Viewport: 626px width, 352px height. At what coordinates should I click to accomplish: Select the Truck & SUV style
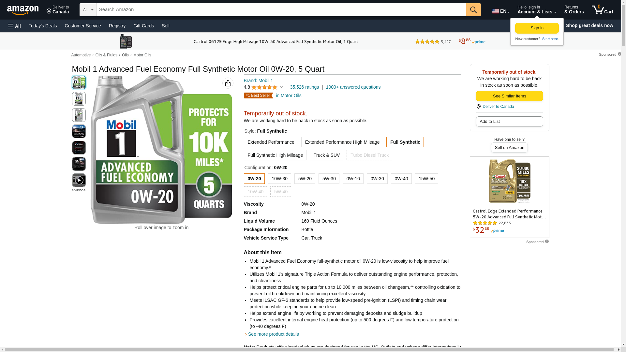click(x=326, y=155)
